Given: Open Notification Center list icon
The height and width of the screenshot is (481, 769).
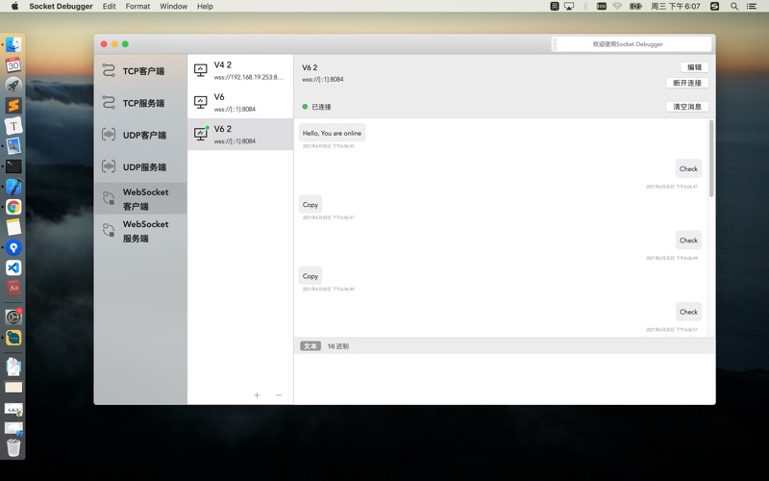Looking at the screenshot, I should [752, 7].
